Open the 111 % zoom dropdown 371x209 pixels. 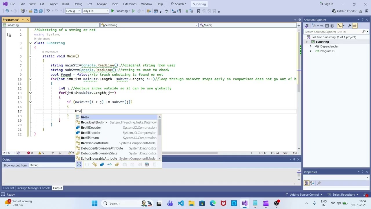click(8, 153)
